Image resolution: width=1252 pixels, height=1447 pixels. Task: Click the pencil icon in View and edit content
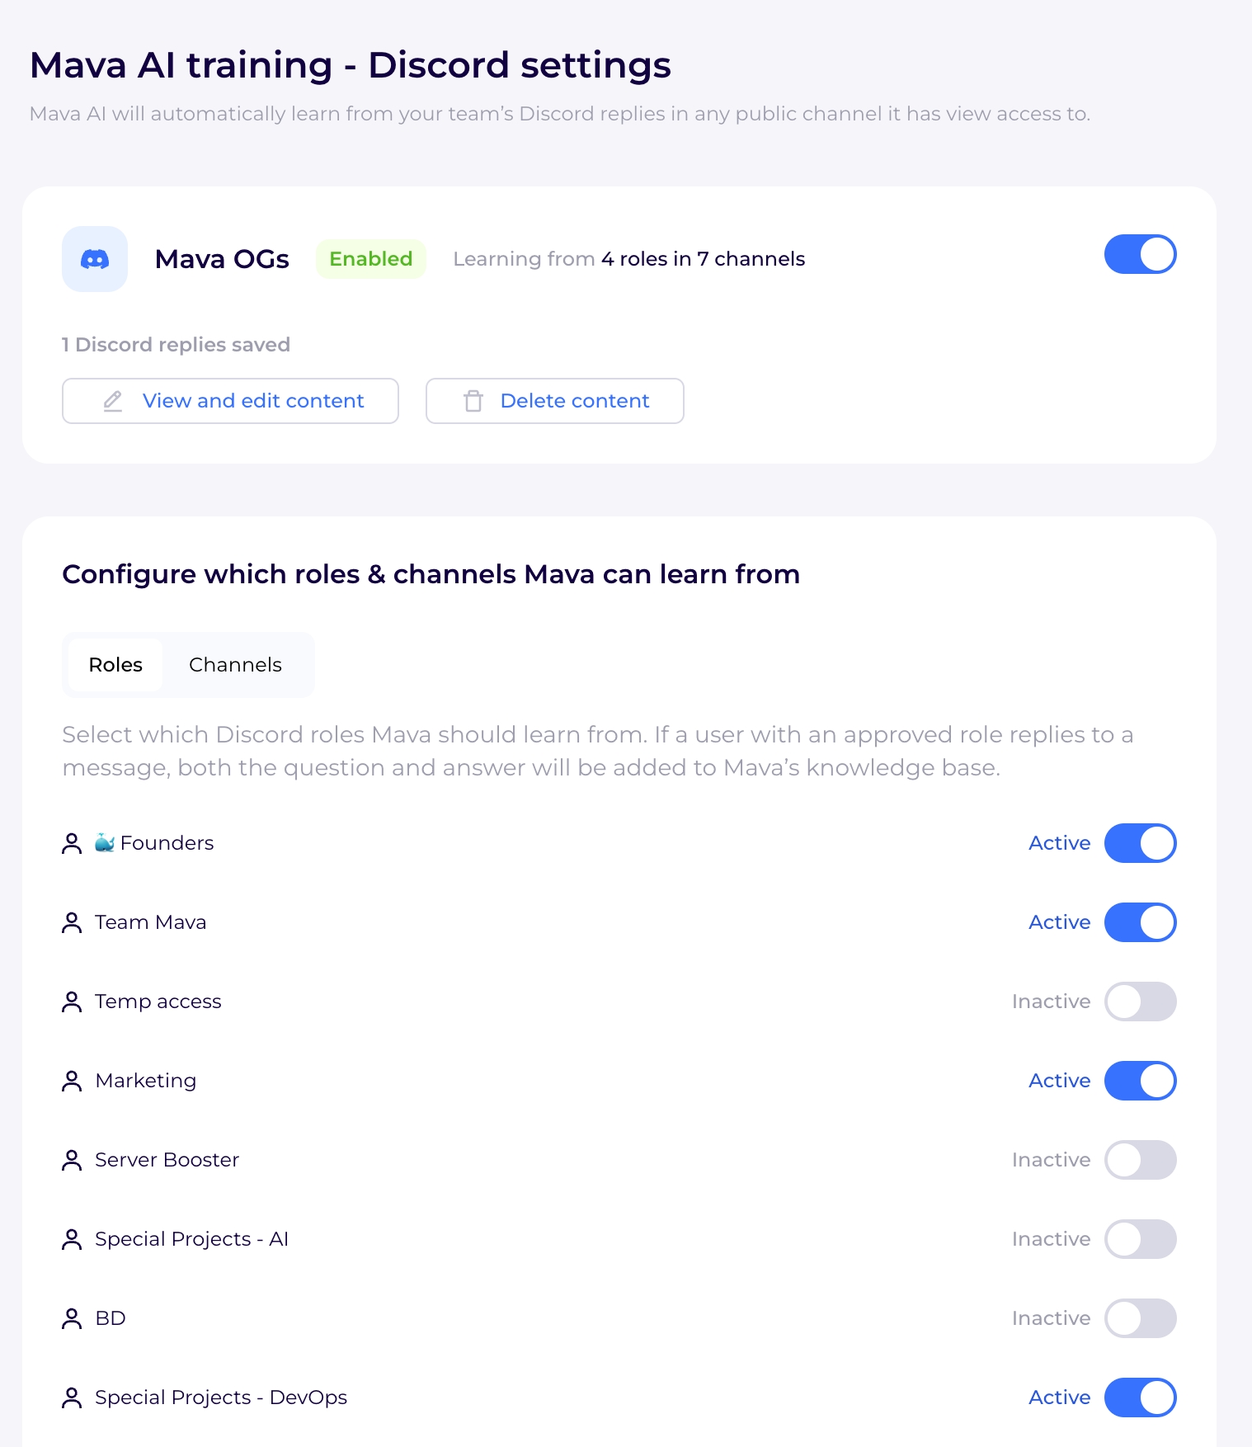(113, 401)
